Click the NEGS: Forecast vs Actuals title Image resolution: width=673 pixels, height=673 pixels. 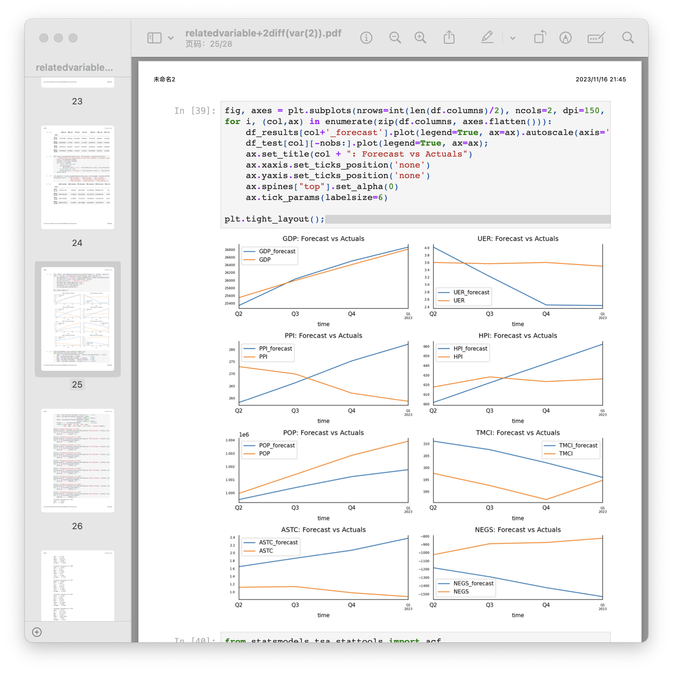click(x=518, y=530)
